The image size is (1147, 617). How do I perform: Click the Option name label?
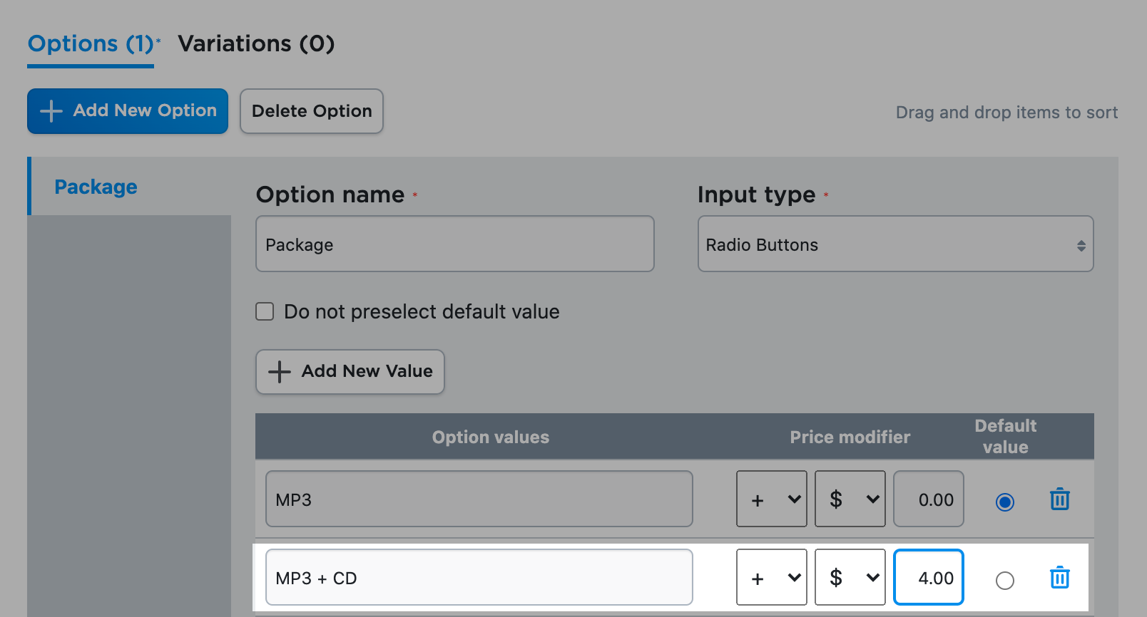click(330, 195)
